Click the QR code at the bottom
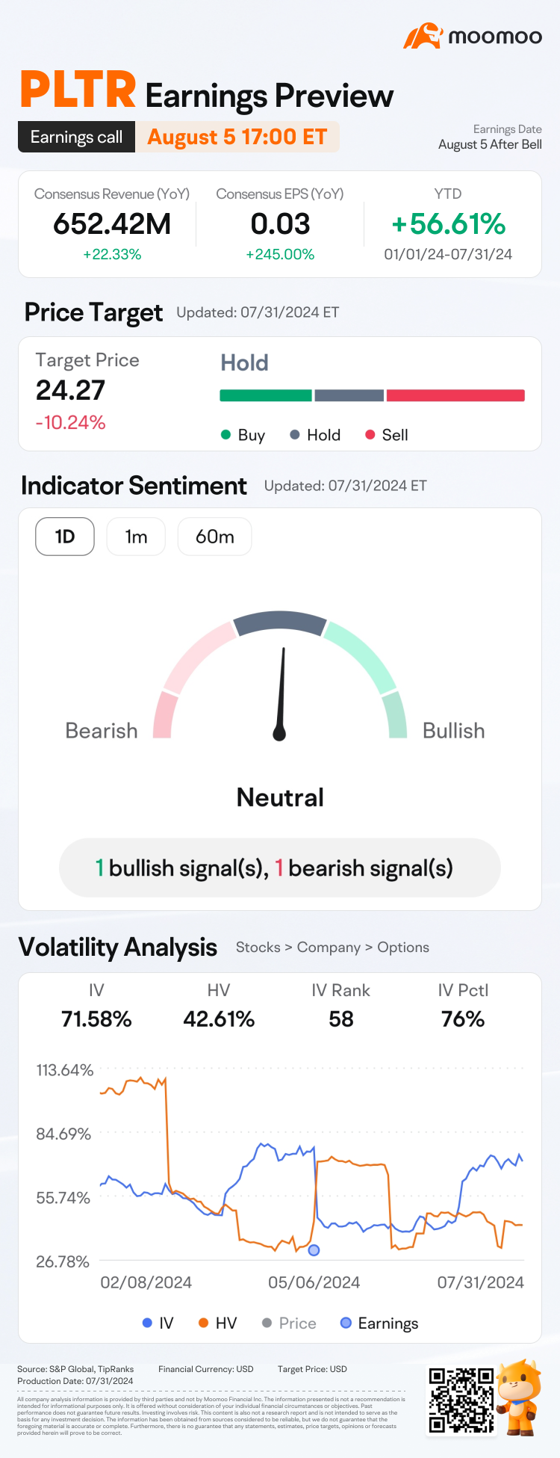 click(x=461, y=1399)
